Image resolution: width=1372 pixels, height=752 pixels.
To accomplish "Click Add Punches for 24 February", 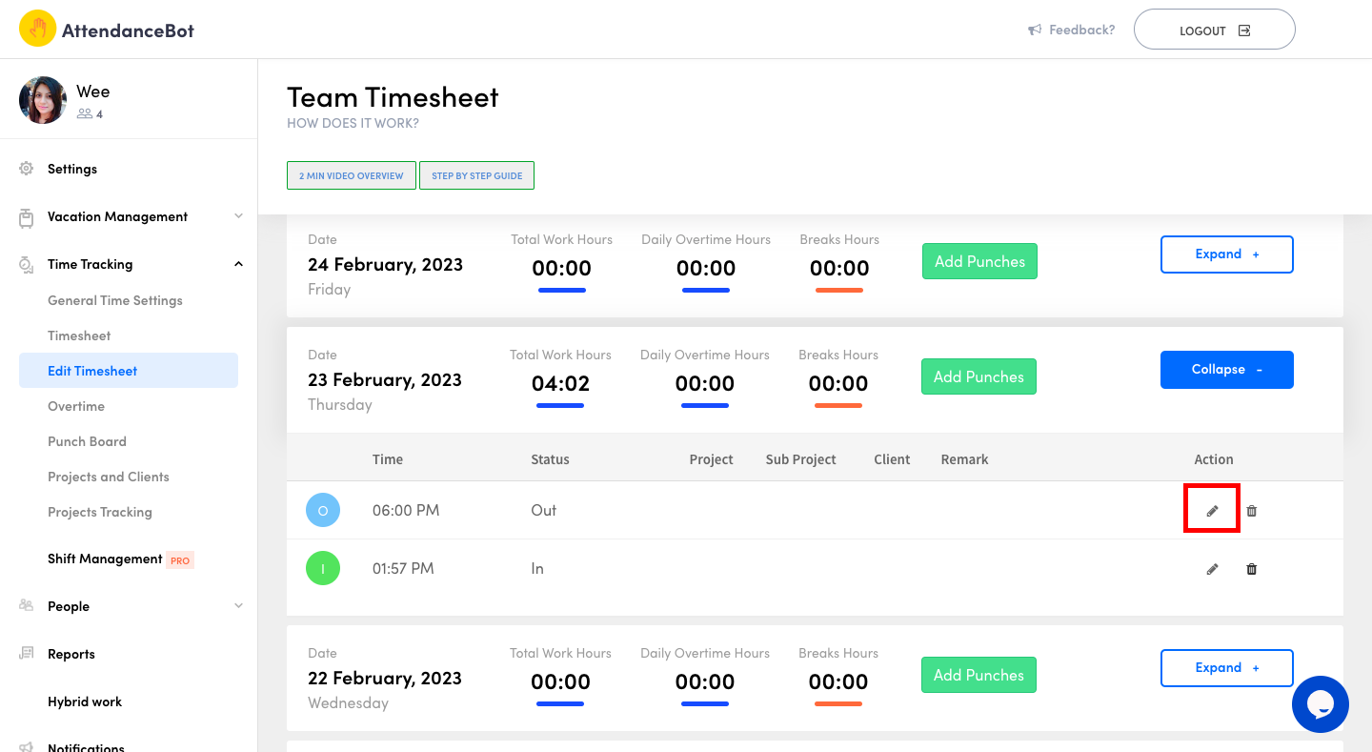I will [x=979, y=260].
